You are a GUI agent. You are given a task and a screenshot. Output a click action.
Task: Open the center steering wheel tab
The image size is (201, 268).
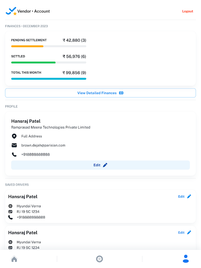(99, 259)
